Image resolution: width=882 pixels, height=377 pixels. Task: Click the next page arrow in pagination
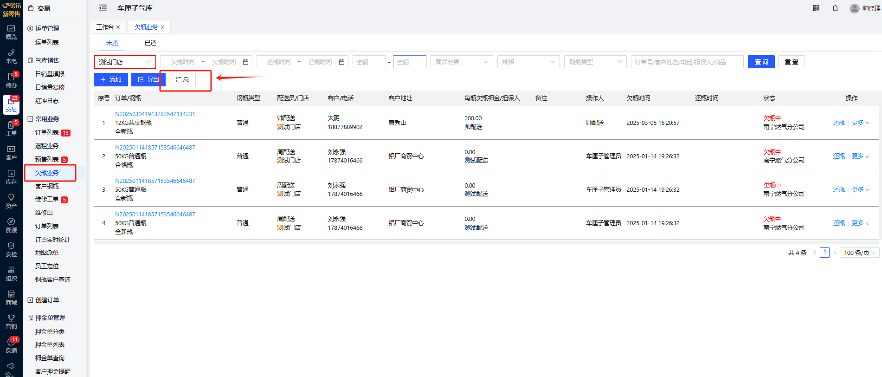(x=835, y=253)
